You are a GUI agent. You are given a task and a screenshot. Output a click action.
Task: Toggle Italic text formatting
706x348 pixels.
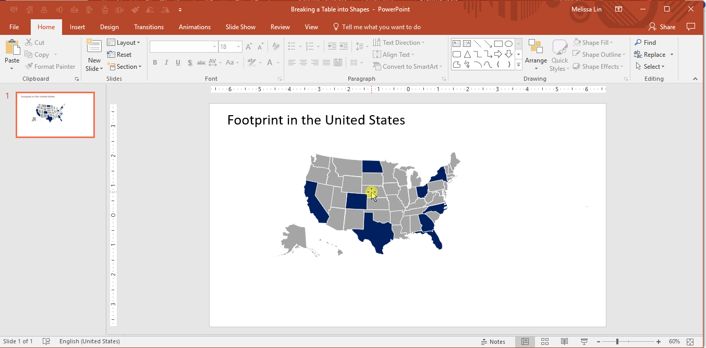(166, 63)
